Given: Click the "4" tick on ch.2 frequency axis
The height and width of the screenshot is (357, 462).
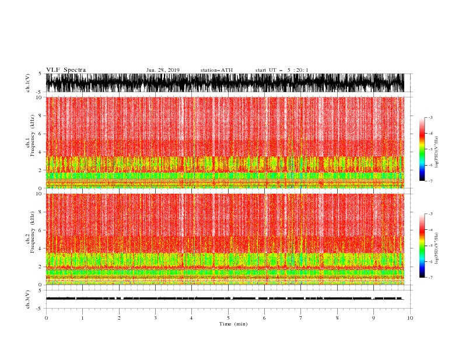Looking at the screenshot, I should [41, 249].
